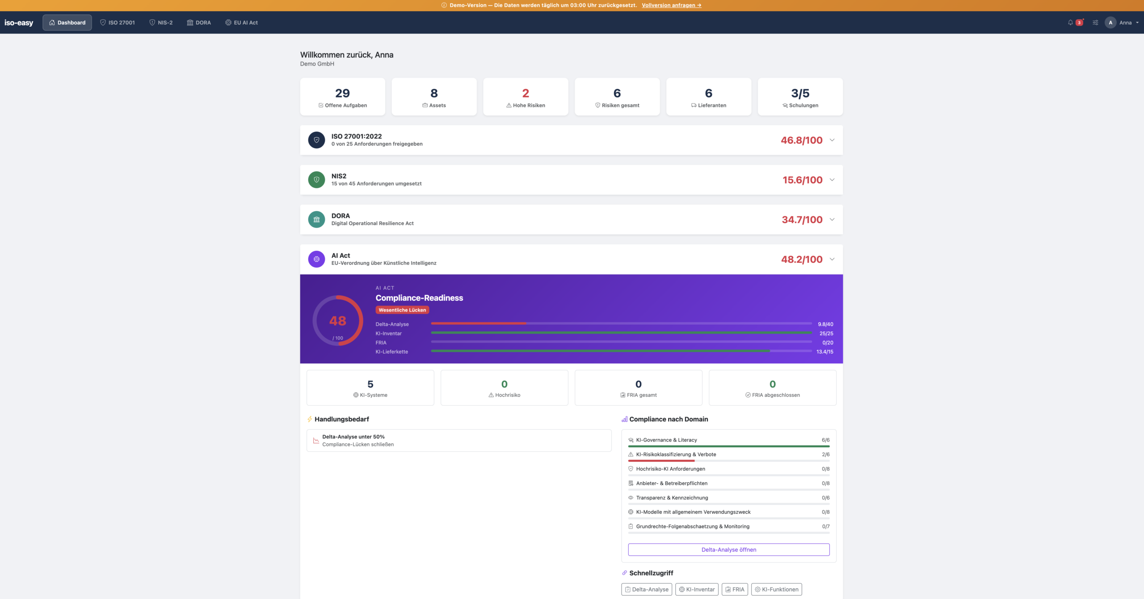
Task: Expand the DORA score details
Action: pyautogui.click(x=832, y=219)
